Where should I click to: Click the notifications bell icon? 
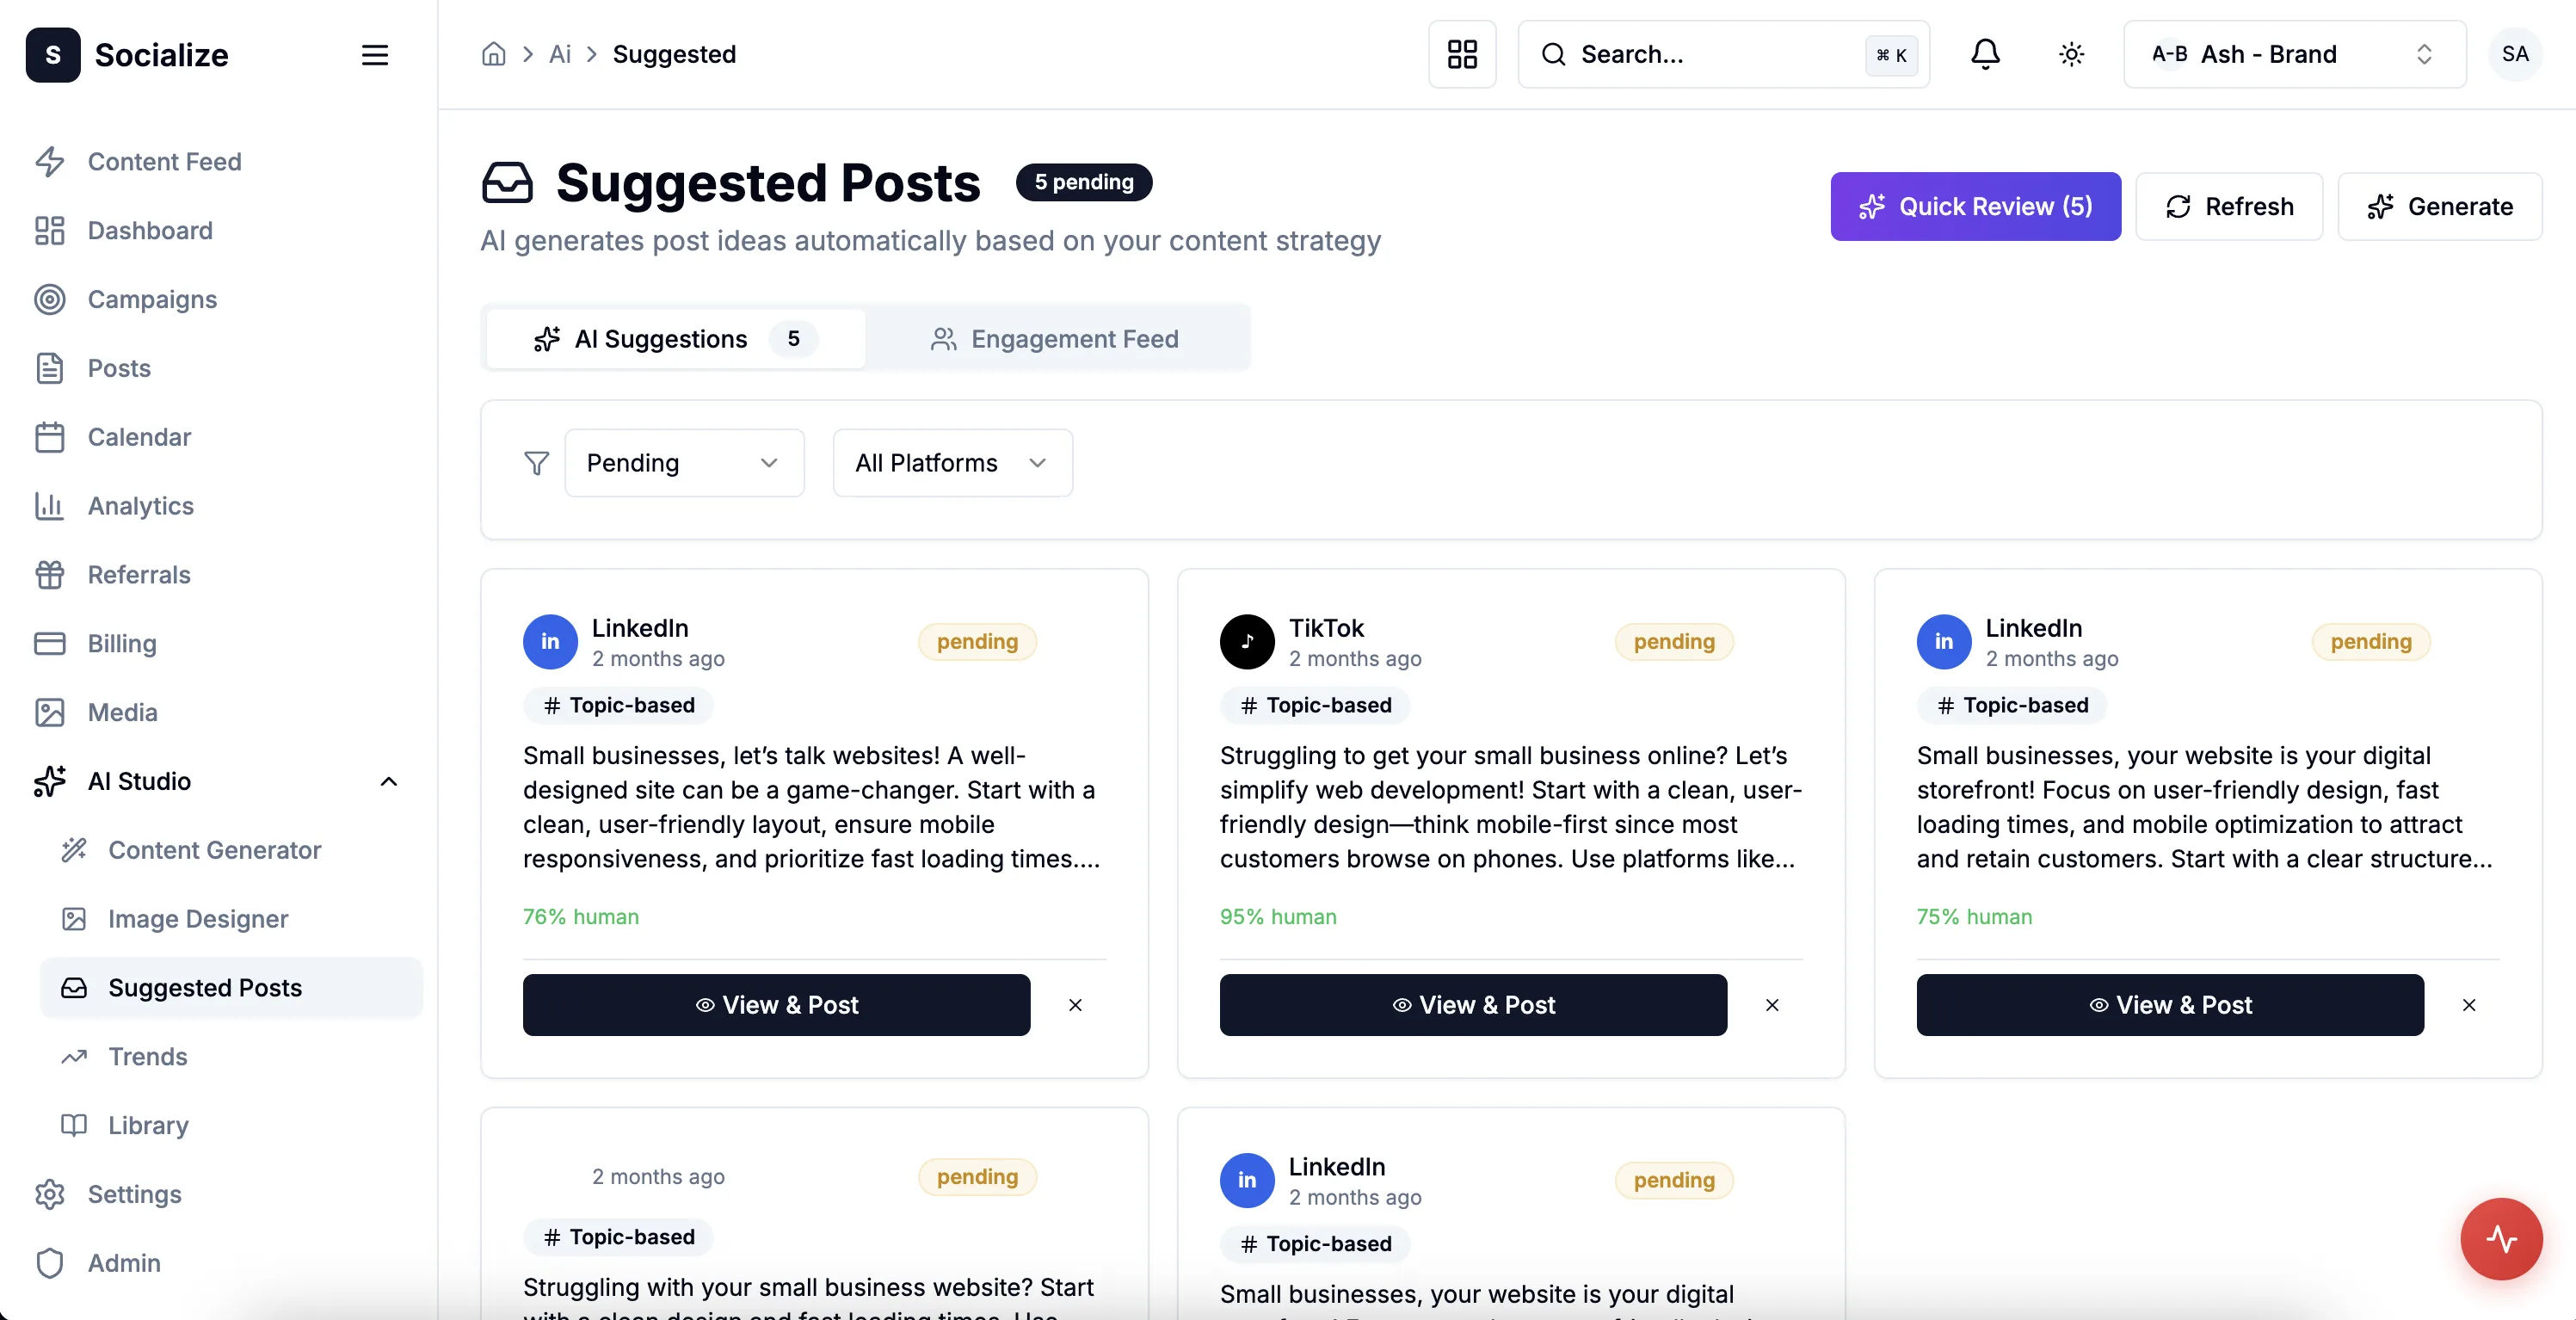(x=1985, y=54)
